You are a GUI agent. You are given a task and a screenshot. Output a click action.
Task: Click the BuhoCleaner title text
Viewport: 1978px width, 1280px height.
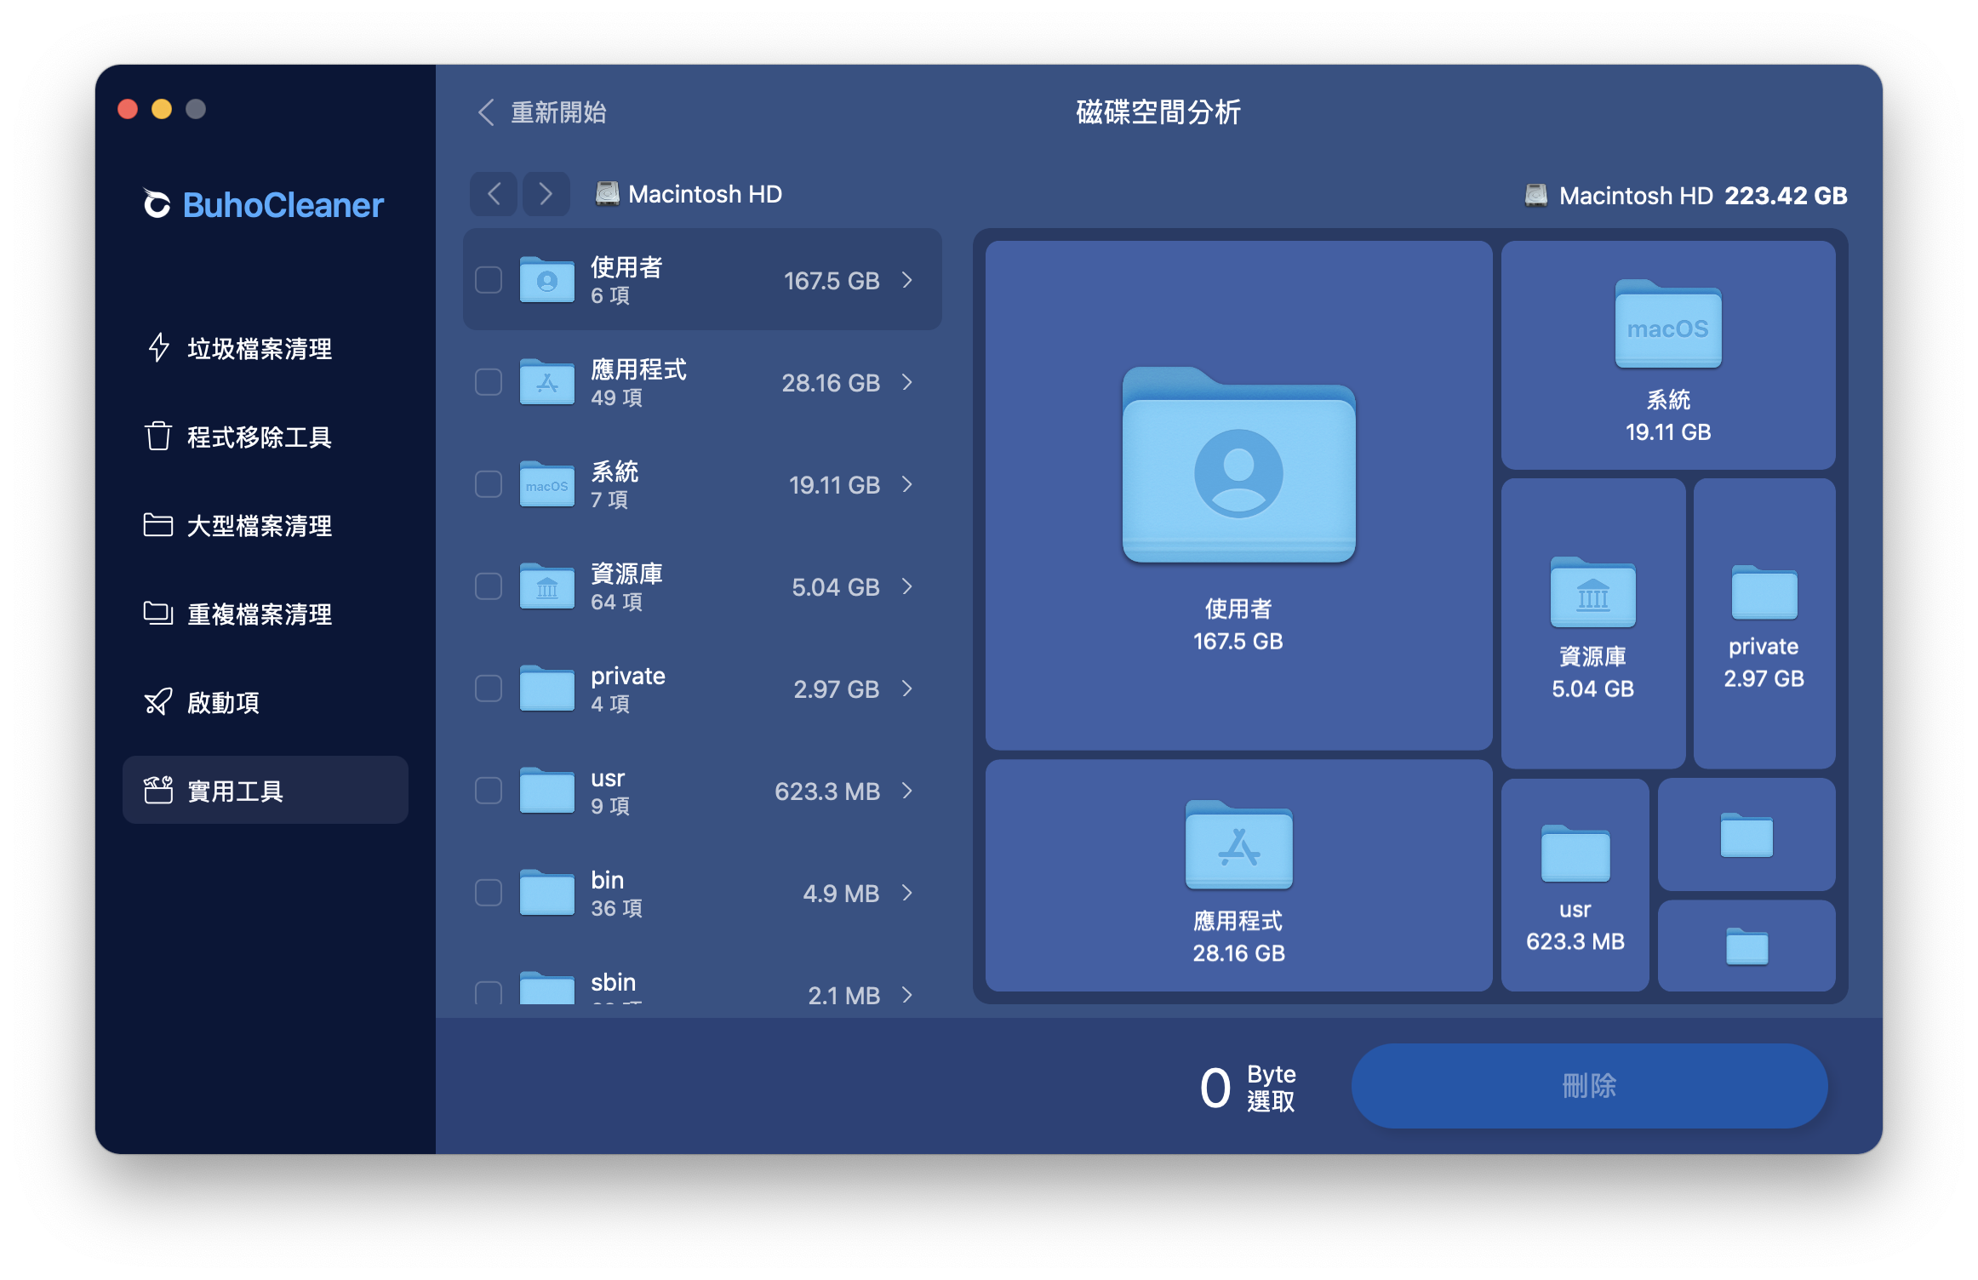pyautogui.click(x=283, y=205)
